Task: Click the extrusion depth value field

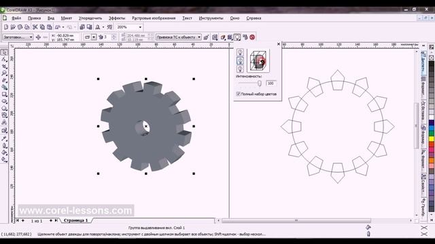Action: (x=107, y=37)
